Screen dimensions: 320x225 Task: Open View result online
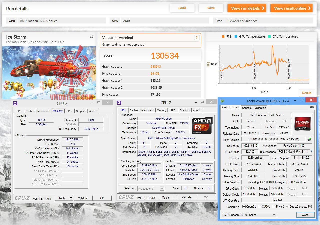291,8
